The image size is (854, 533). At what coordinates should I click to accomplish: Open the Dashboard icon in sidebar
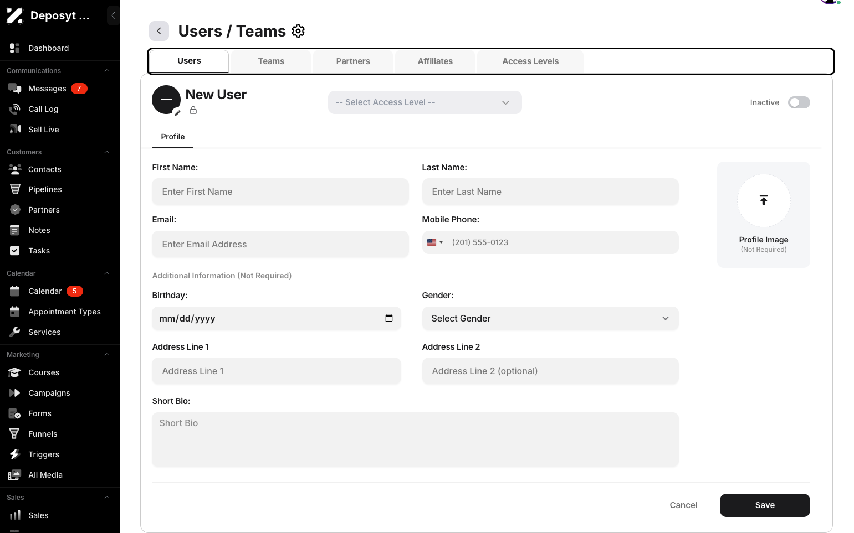tap(15, 48)
